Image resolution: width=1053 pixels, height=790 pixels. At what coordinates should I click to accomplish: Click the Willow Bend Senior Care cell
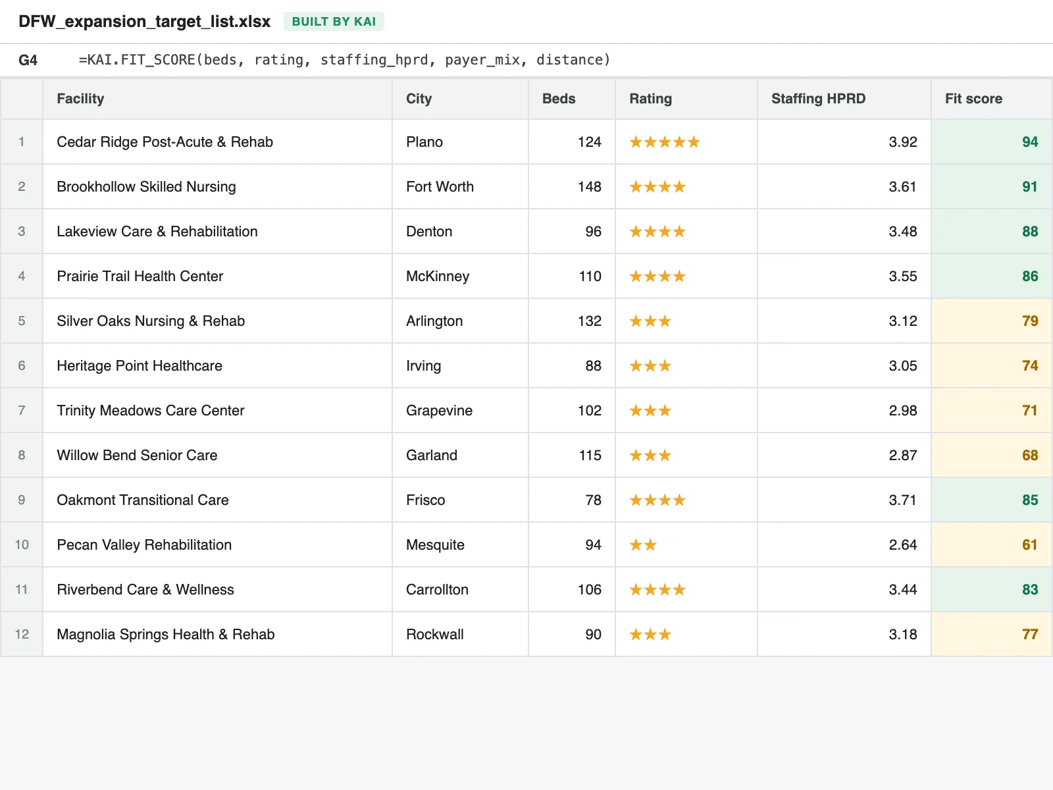(217, 455)
